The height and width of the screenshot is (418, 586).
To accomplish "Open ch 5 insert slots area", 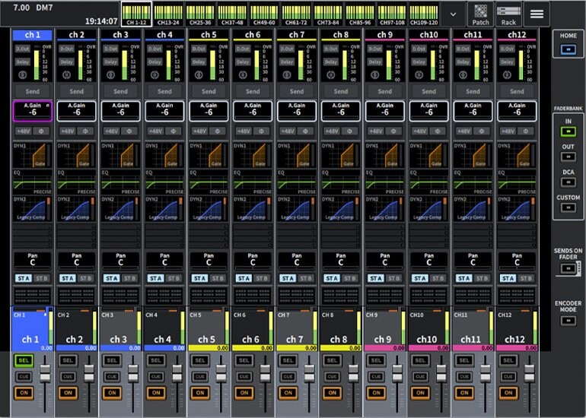I will (209, 236).
